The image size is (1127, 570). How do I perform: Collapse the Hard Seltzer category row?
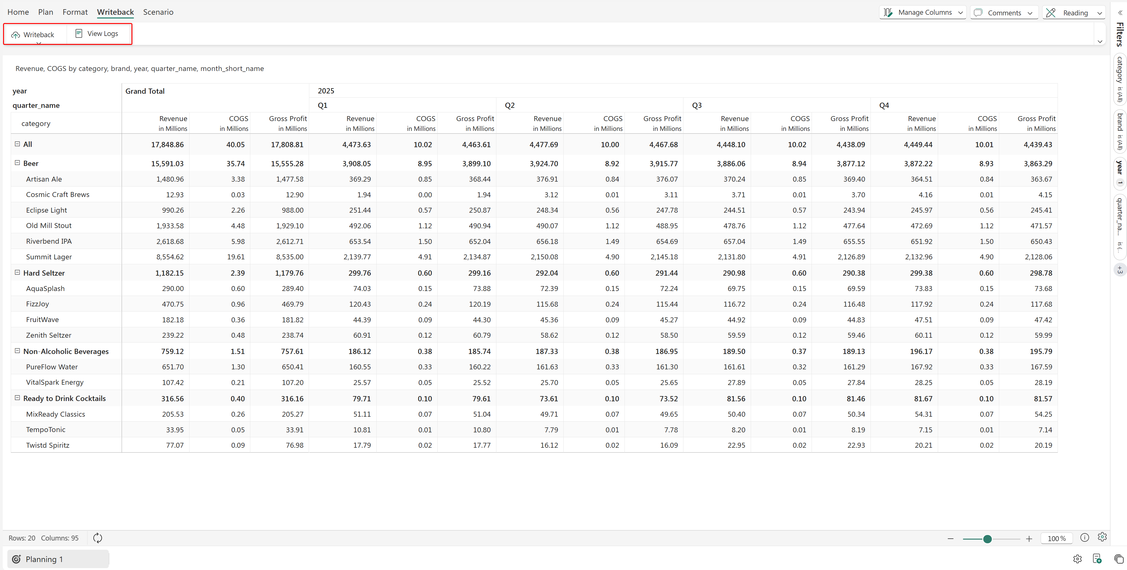[x=18, y=272]
